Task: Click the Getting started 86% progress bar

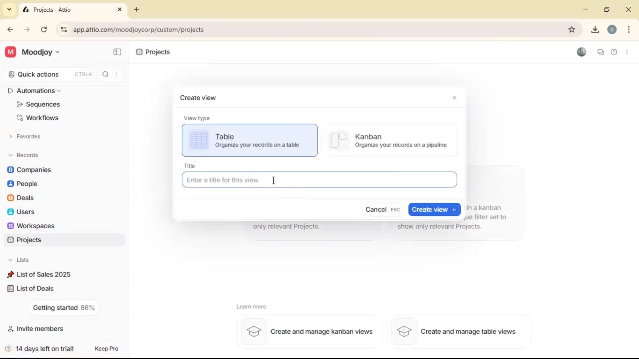Action: 64,307
